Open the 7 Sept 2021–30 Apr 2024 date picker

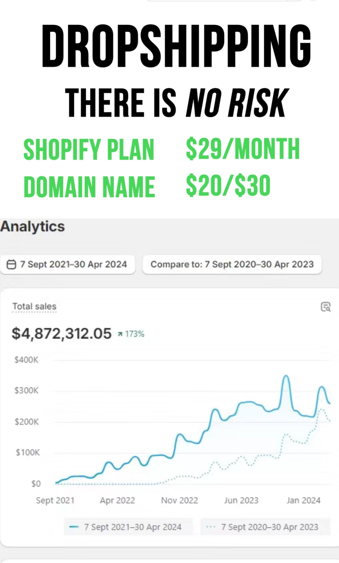(x=68, y=264)
